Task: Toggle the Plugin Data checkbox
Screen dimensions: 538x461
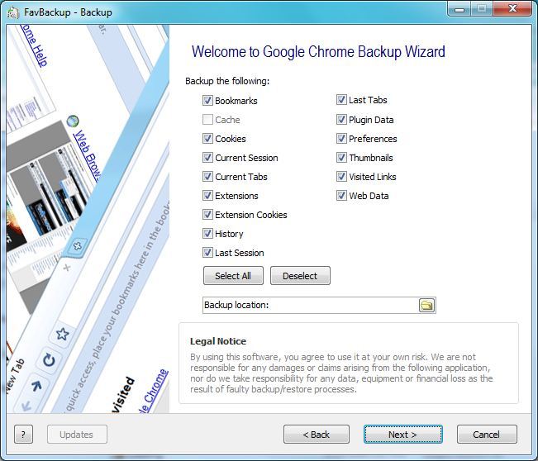Action: (x=341, y=119)
